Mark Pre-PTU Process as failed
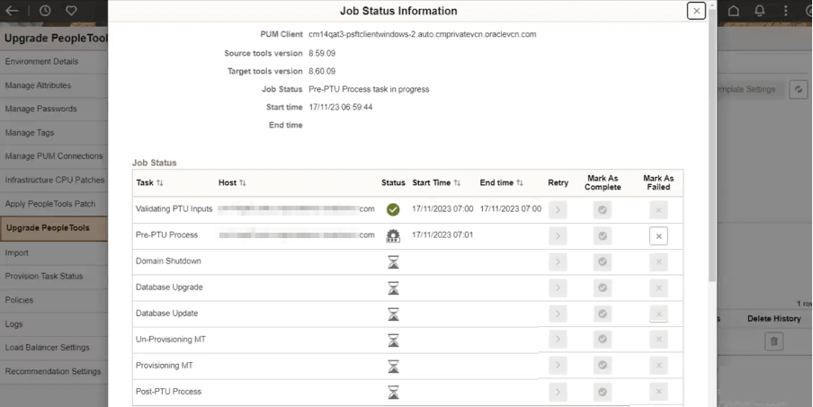This screenshot has height=407, width=813. (x=658, y=235)
